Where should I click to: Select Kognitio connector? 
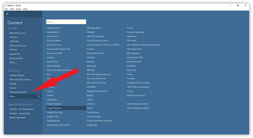pyautogui.click(x=91, y=49)
